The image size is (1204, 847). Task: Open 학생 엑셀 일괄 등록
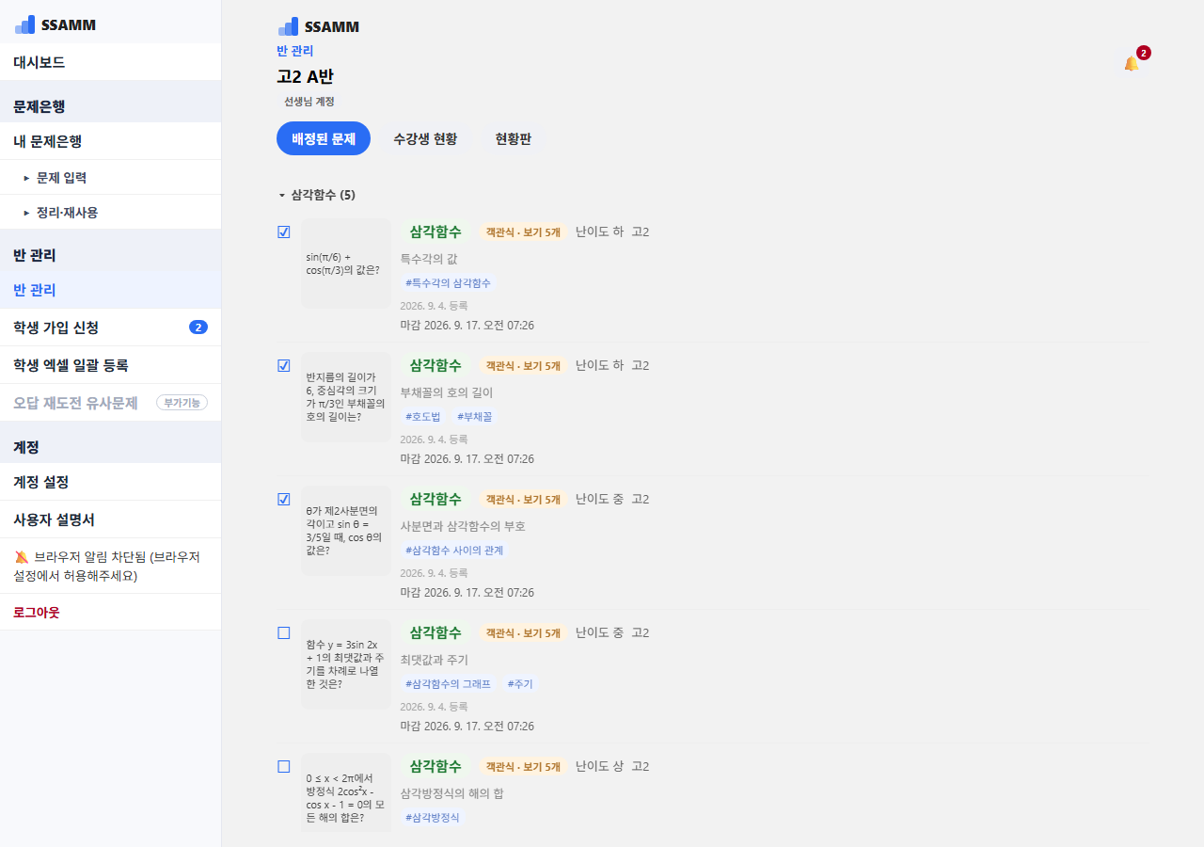click(x=110, y=365)
